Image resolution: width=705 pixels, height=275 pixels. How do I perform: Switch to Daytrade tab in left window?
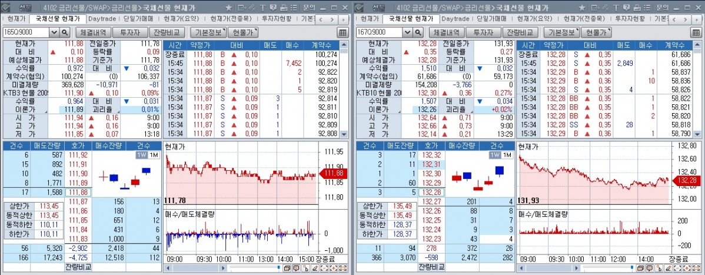coord(102,19)
